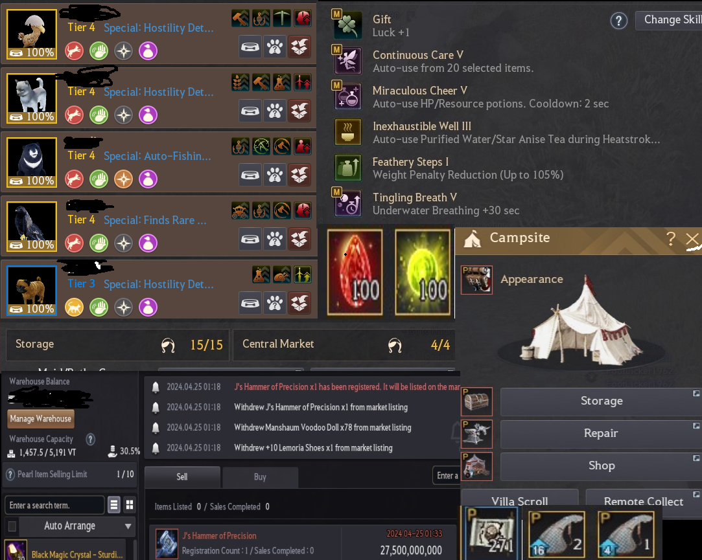Click the pet exchange icon on the first pet row
This screenshot has width=702, height=560.
(299, 47)
